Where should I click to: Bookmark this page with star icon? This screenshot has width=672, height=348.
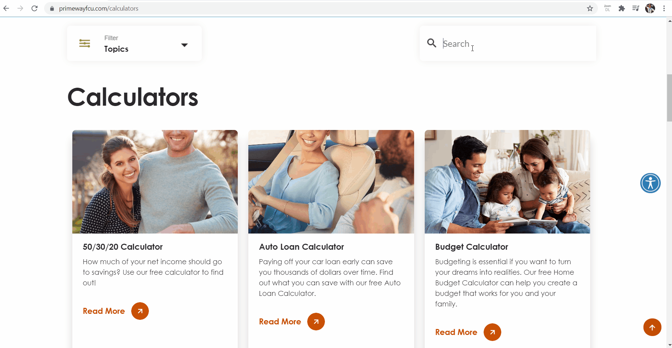coord(590,8)
